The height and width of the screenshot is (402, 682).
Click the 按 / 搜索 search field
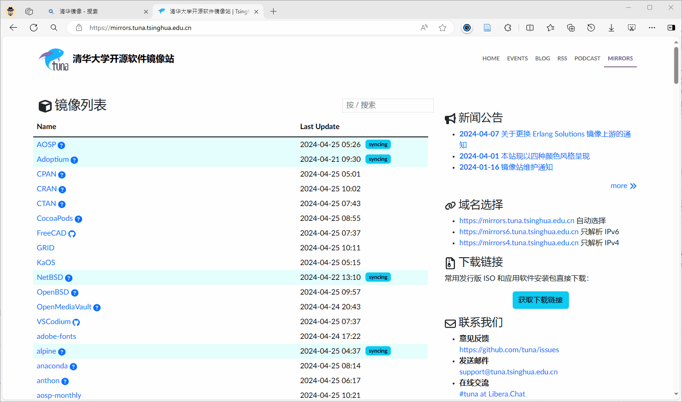[x=388, y=105]
